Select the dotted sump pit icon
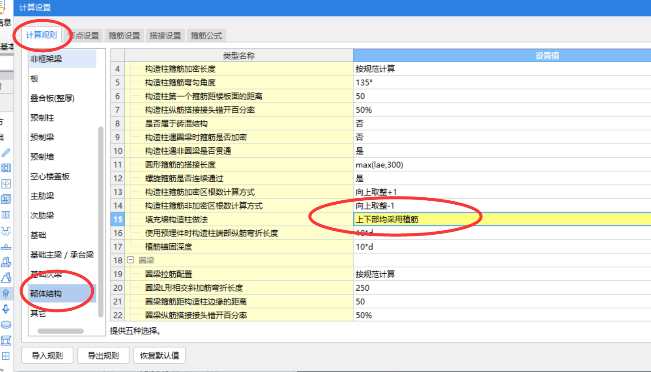Viewport: 651px width, 372px height. [6, 231]
